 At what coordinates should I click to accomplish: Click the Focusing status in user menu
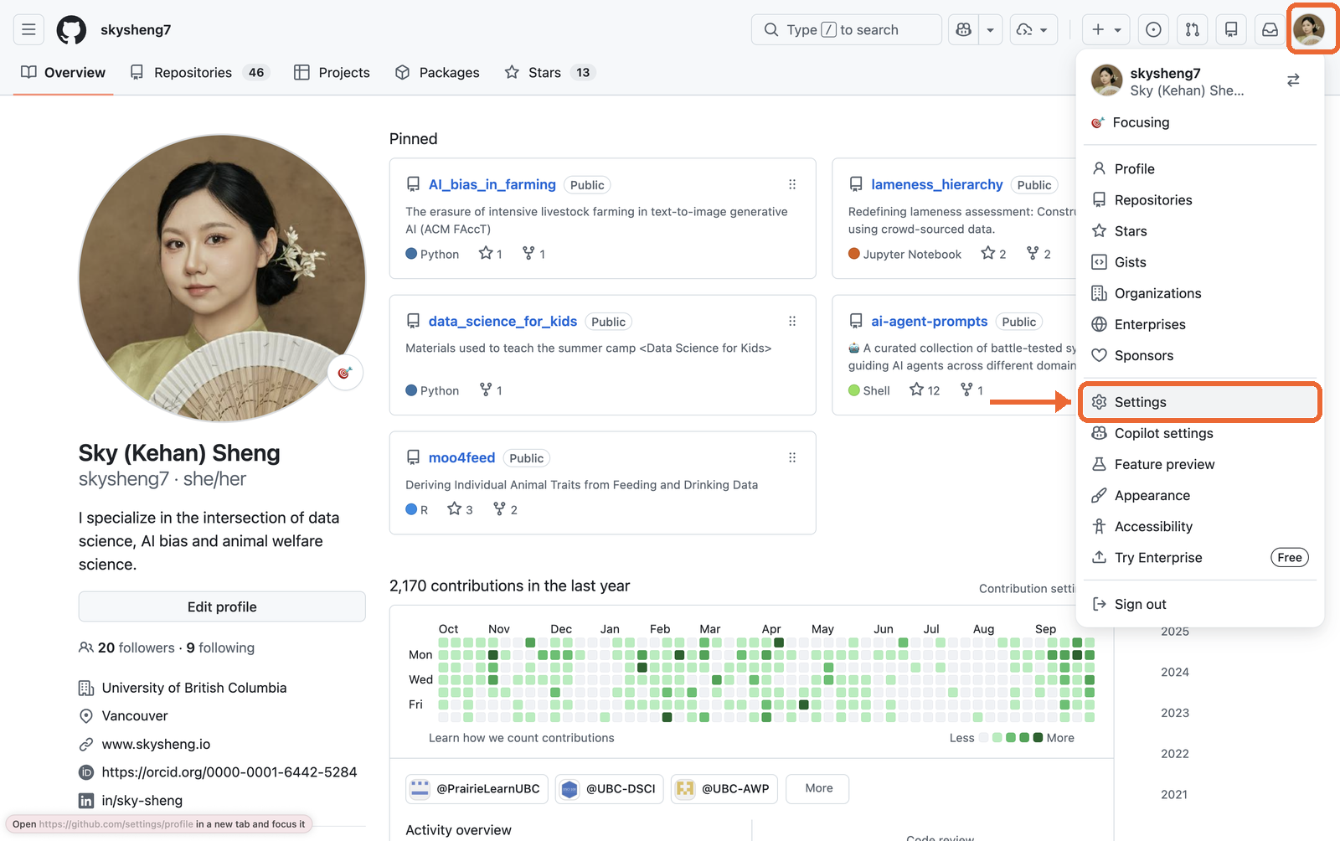click(x=1200, y=122)
